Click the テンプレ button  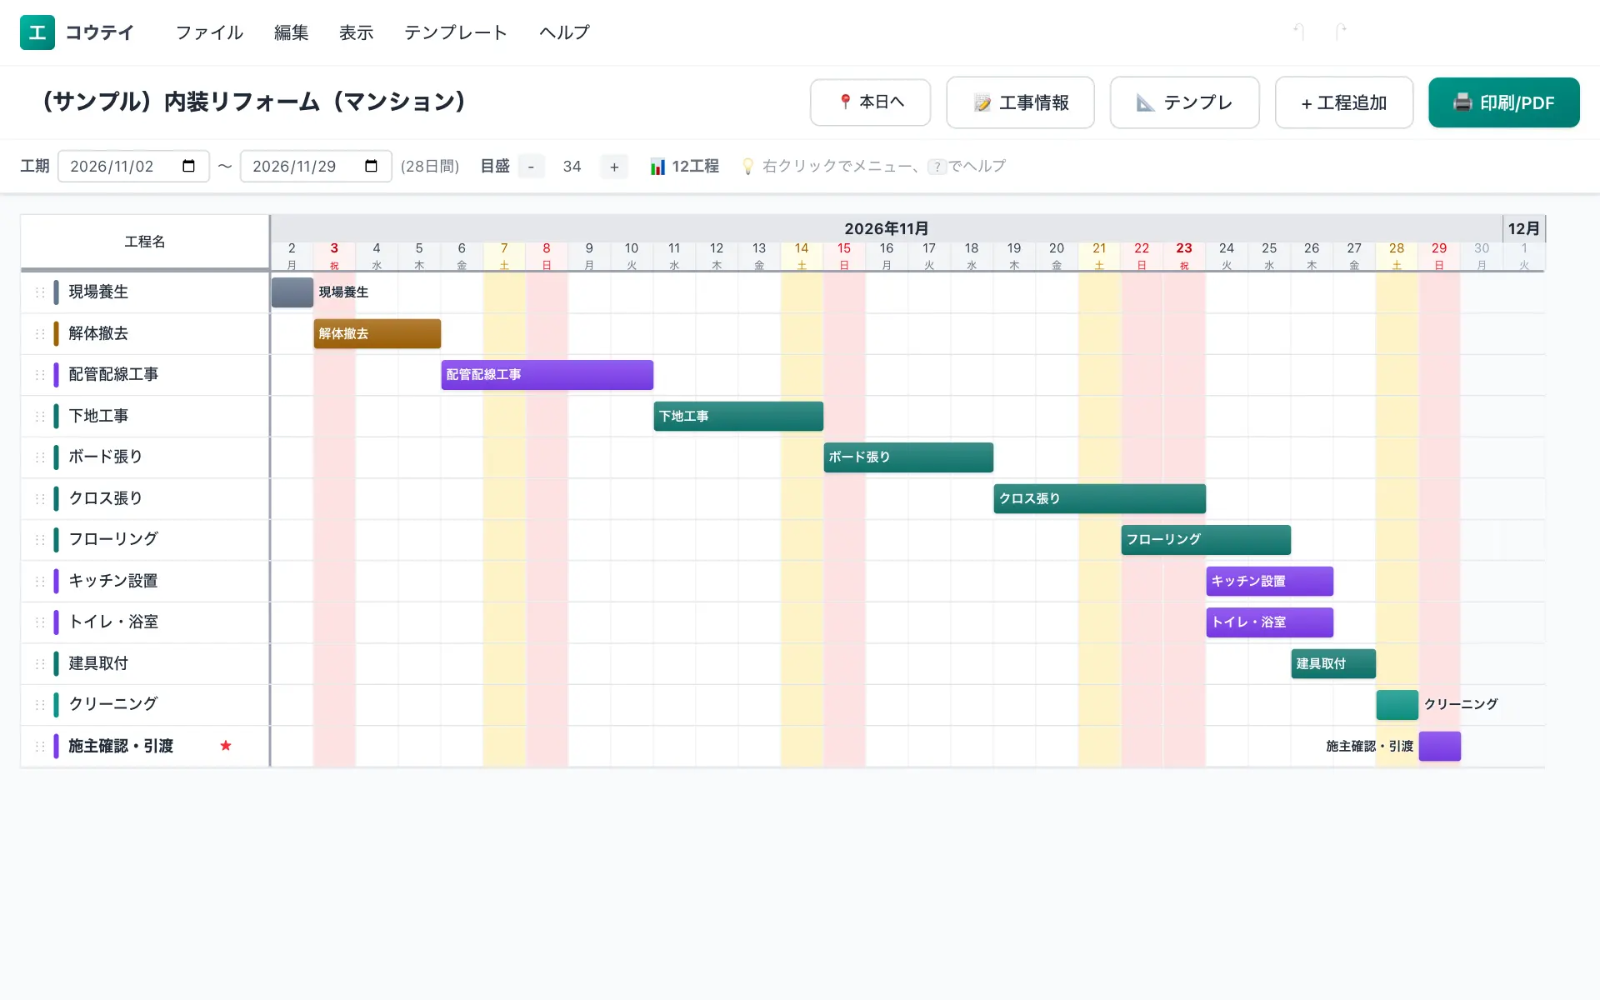pyautogui.click(x=1184, y=102)
